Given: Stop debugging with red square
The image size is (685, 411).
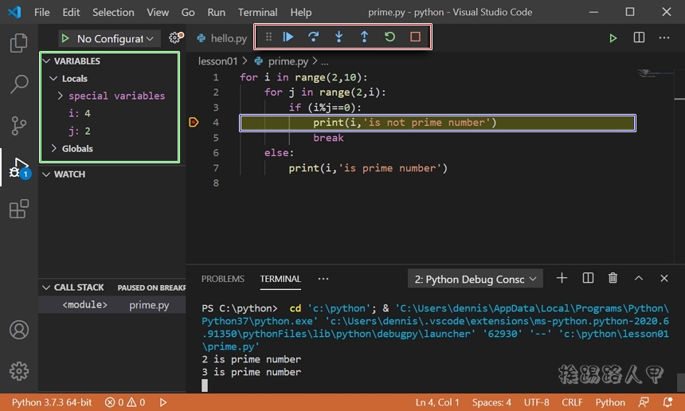Looking at the screenshot, I should click(x=415, y=37).
